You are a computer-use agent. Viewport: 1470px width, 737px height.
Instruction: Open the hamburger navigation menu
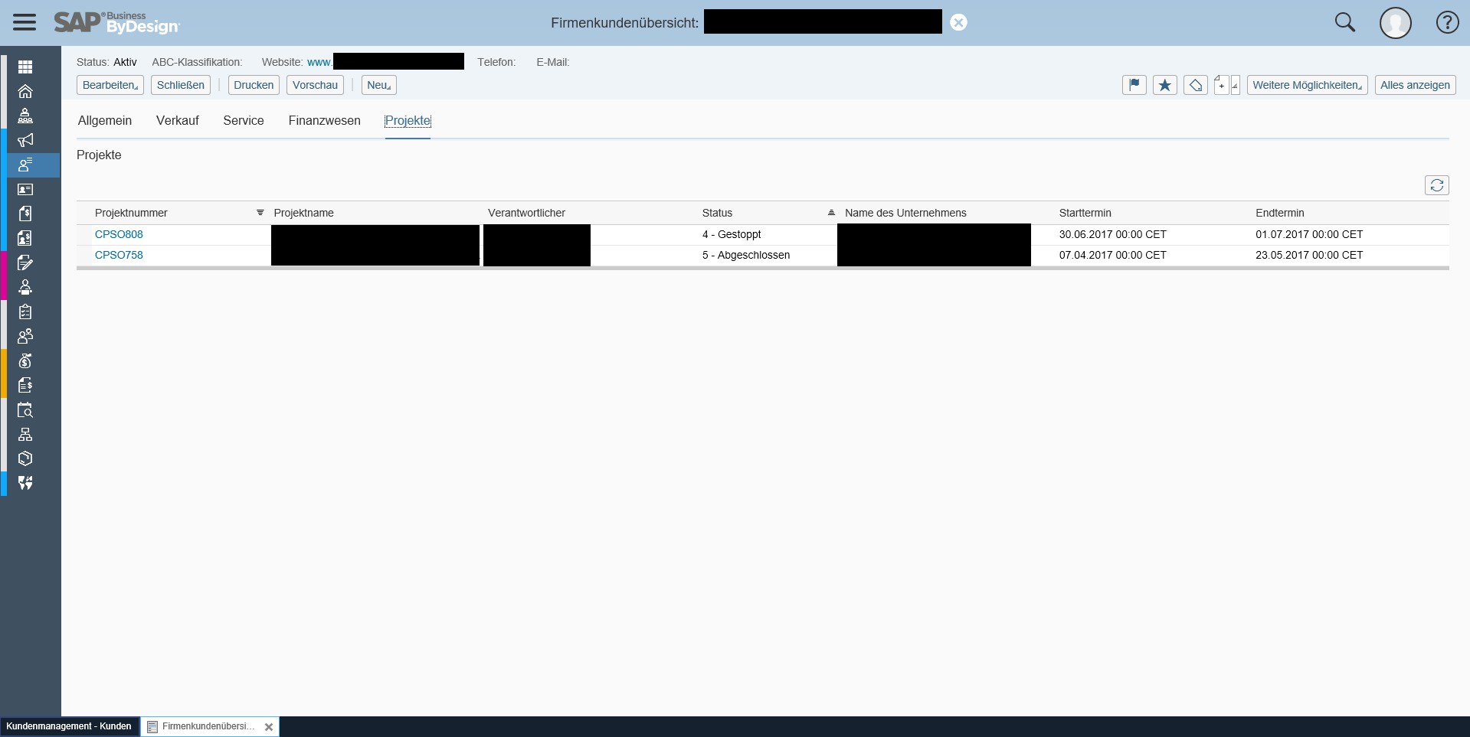click(x=25, y=22)
